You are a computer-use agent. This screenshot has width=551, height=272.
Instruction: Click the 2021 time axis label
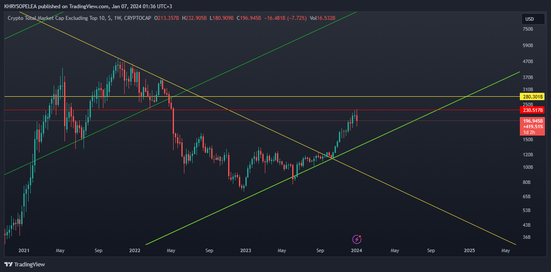click(24, 250)
